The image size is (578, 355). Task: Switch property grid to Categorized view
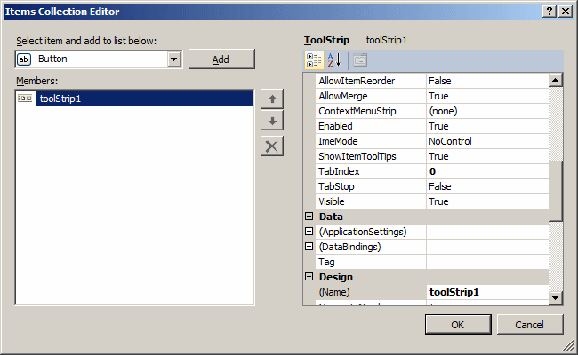pos(314,60)
